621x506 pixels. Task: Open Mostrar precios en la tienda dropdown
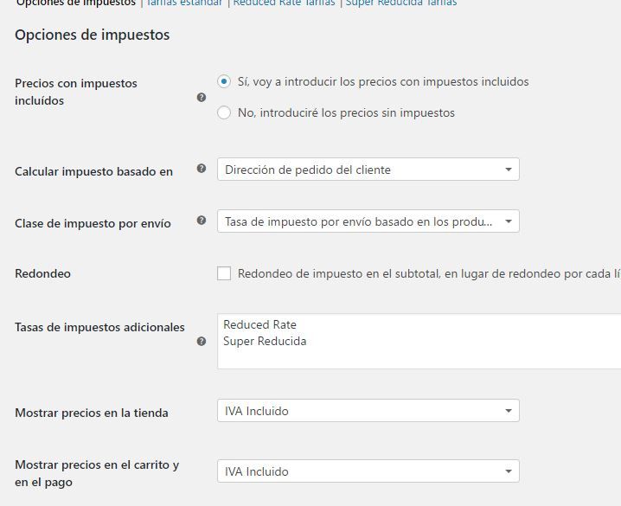point(368,411)
